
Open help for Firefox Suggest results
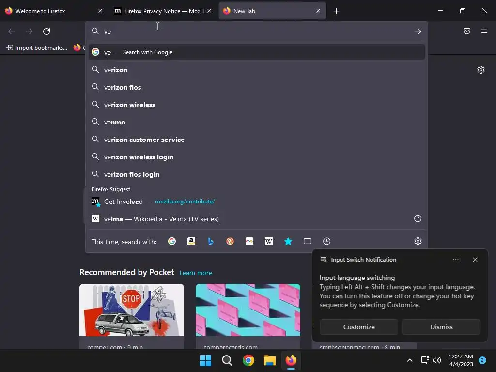(418, 218)
